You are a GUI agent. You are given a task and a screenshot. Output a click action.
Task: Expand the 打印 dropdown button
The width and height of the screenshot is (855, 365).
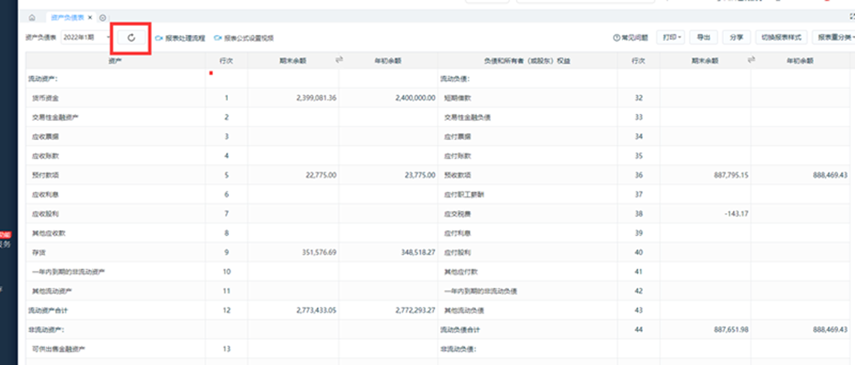(x=670, y=37)
